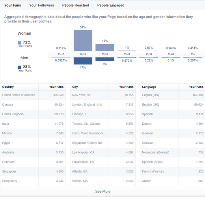Select the men 25-34 bar at 9%
205x197 pixels.
tap(105, 59)
